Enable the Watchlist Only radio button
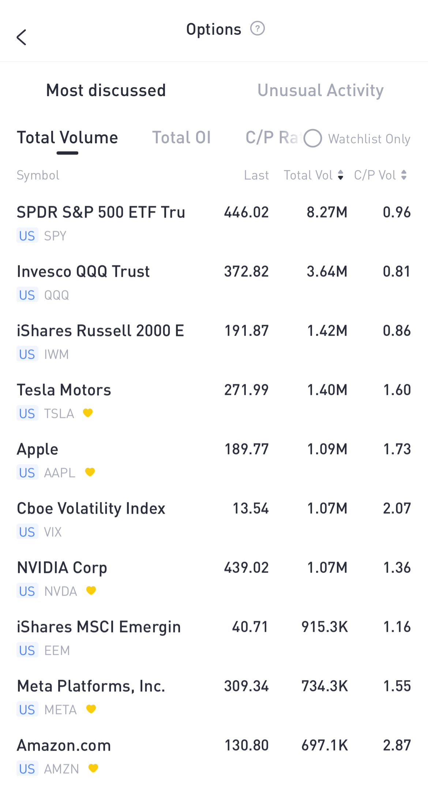 point(313,139)
